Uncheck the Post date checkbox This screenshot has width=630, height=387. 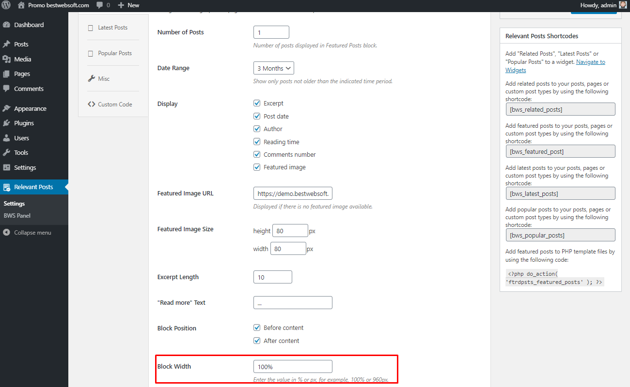point(257,116)
